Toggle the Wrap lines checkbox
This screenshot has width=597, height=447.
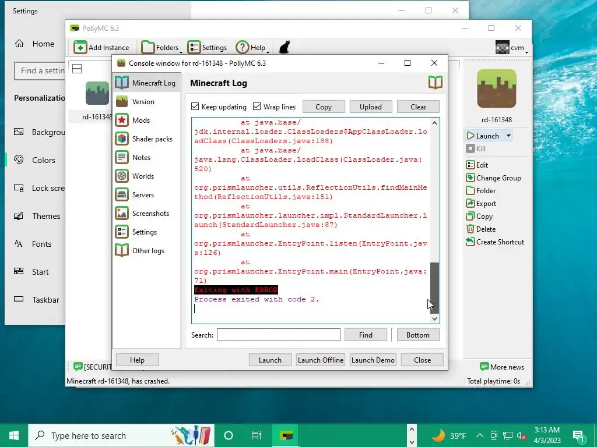(257, 107)
